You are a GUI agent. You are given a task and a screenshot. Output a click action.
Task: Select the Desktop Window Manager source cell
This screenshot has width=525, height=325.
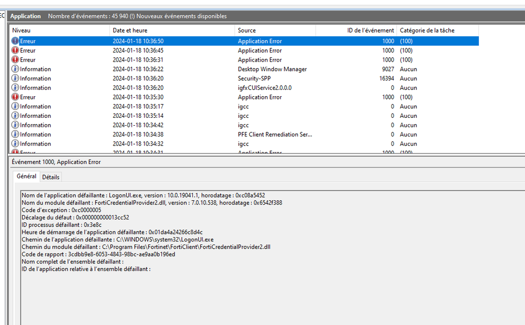(x=272, y=69)
